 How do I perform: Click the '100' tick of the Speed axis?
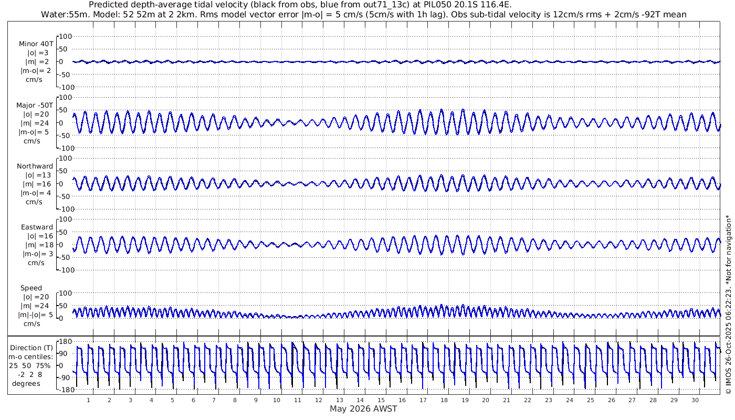tap(65, 293)
